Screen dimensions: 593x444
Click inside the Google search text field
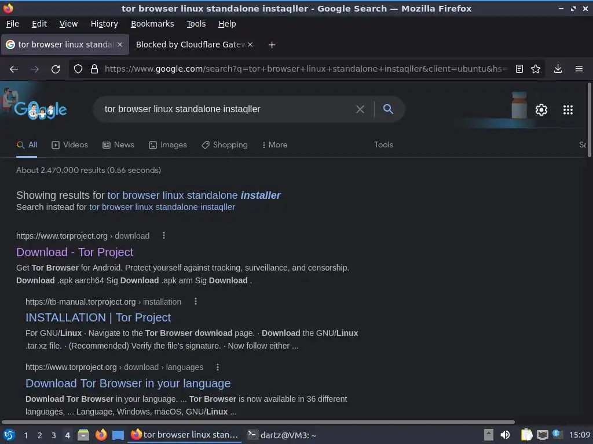click(227, 109)
